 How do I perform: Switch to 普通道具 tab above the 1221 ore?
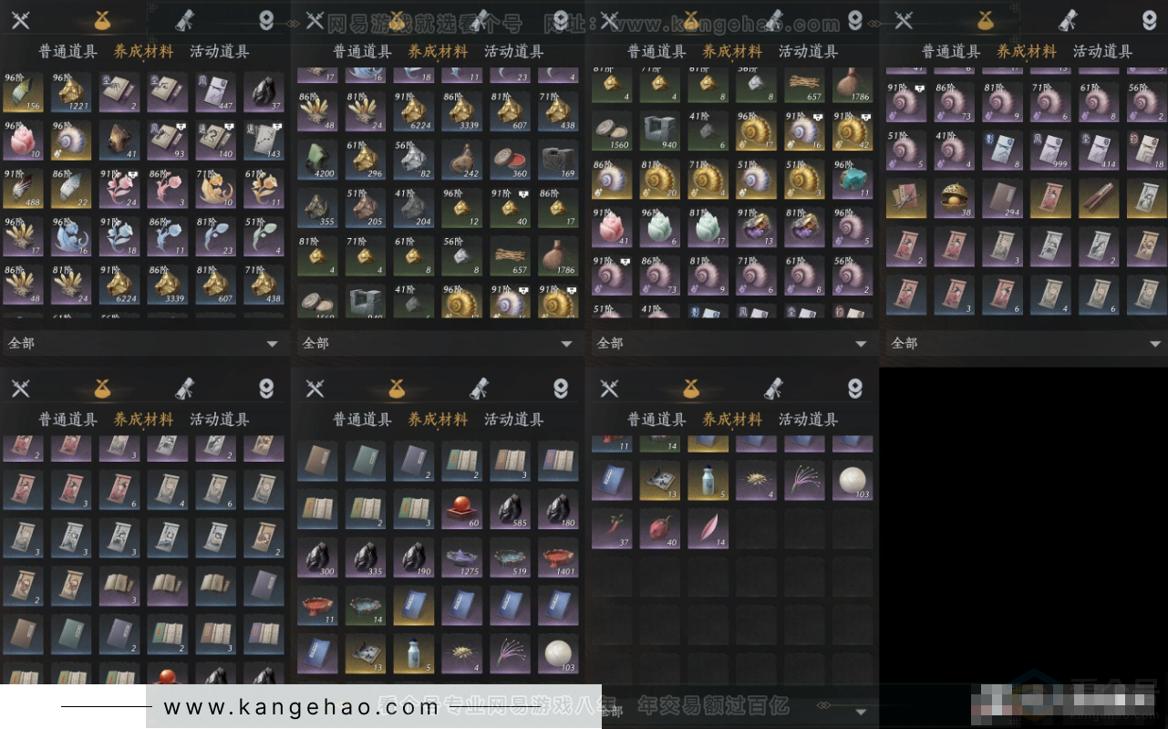click(67, 51)
